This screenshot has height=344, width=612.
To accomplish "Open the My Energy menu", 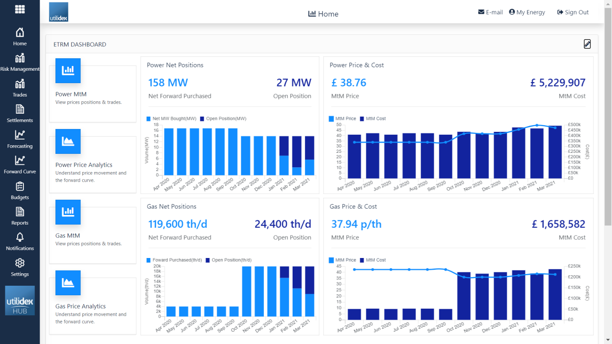I will [527, 12].
